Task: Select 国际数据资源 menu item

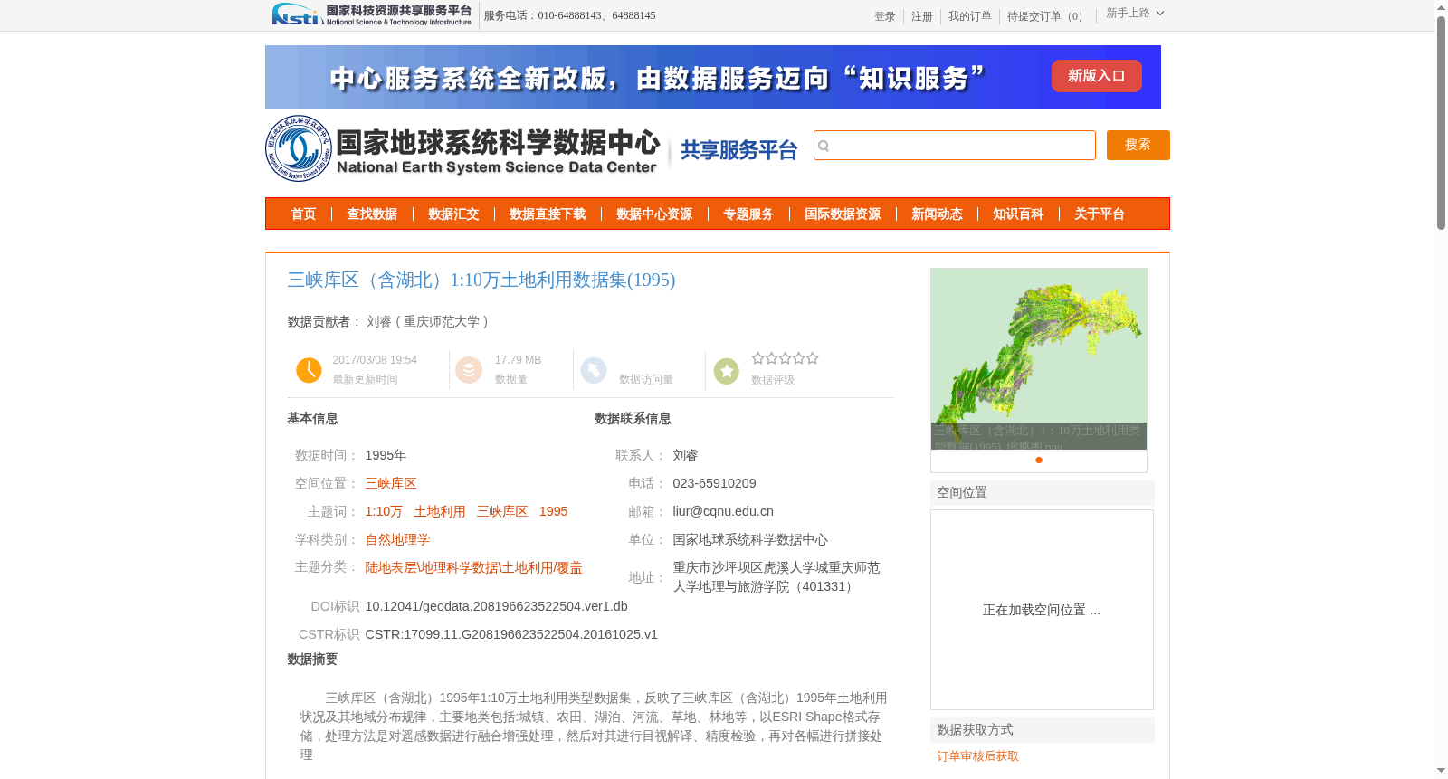Action: [843, 214]
